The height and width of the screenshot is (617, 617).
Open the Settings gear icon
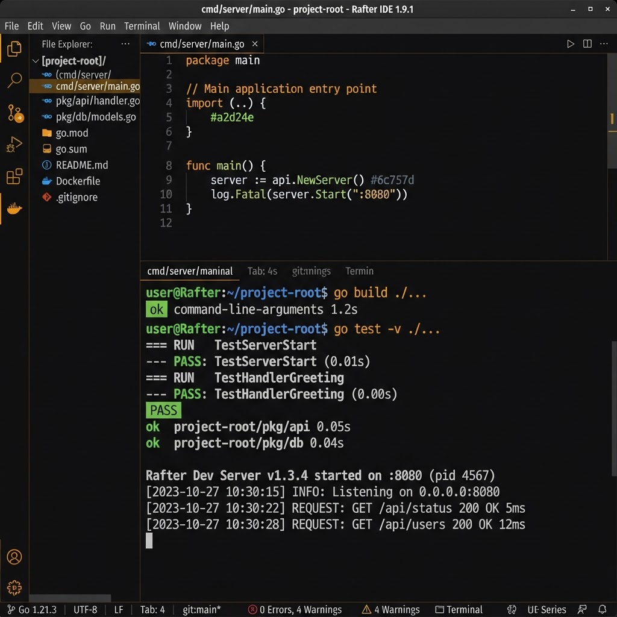[x=14, y=587]
